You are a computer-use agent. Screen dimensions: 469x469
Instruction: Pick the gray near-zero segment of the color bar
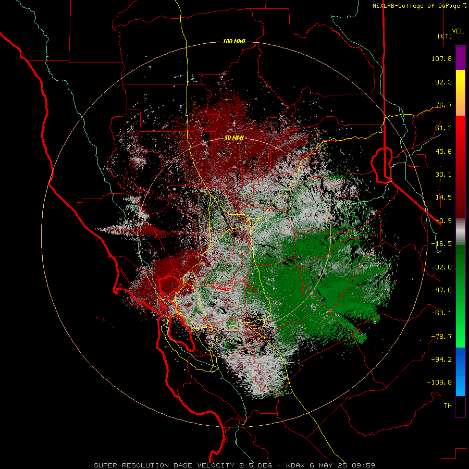[460, 232]
